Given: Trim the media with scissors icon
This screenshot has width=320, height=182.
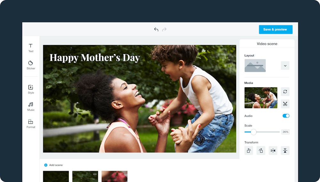Looking at the screenshot, I should pos(285,104).
